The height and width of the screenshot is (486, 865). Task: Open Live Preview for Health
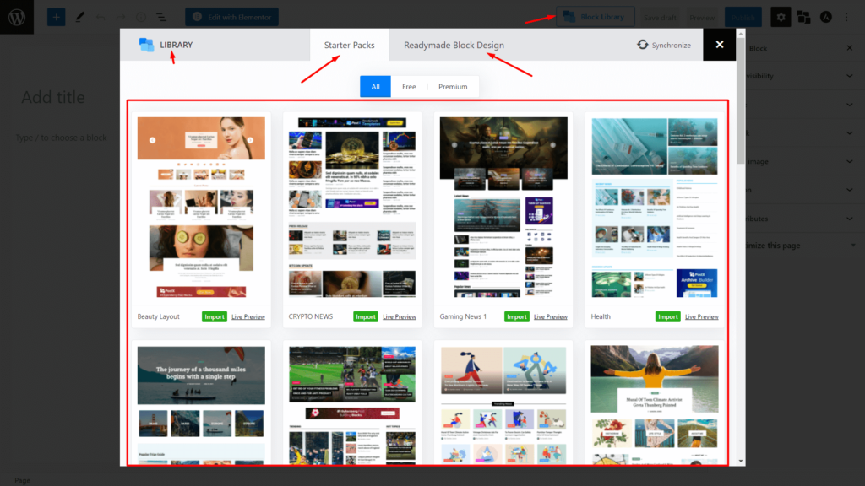tap(702, 317)
